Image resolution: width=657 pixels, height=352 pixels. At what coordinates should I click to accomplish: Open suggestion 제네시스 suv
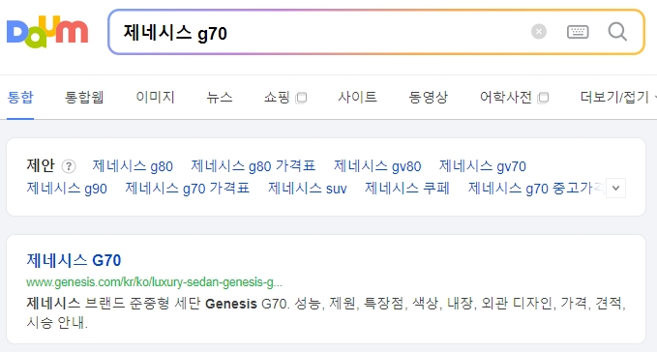[x=308, y=189]
